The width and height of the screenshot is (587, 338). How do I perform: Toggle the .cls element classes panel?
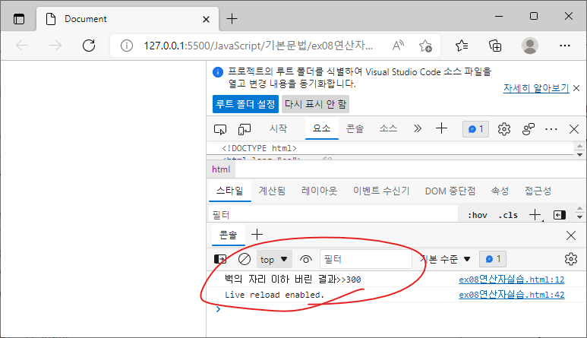point(508,215)
